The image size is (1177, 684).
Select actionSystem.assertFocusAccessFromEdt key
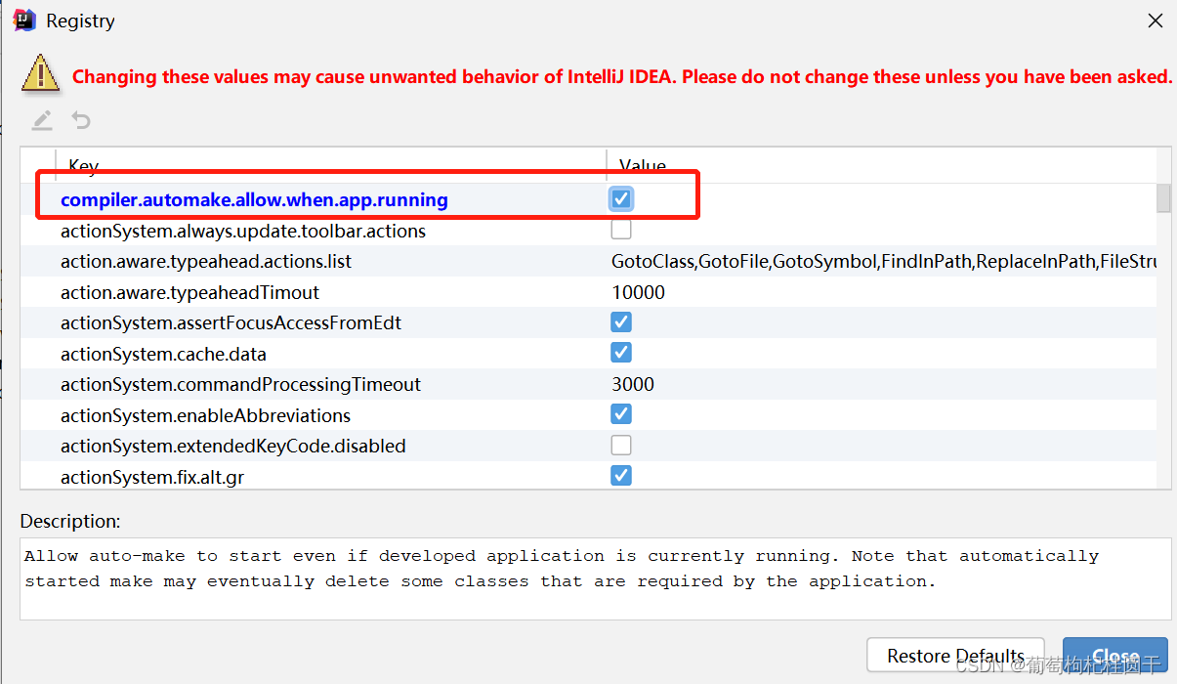[x=231, y=322]
